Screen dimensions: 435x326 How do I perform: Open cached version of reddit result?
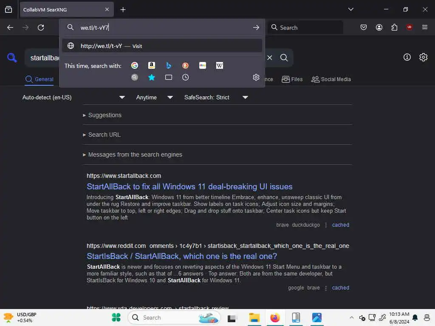click(340, 288)
